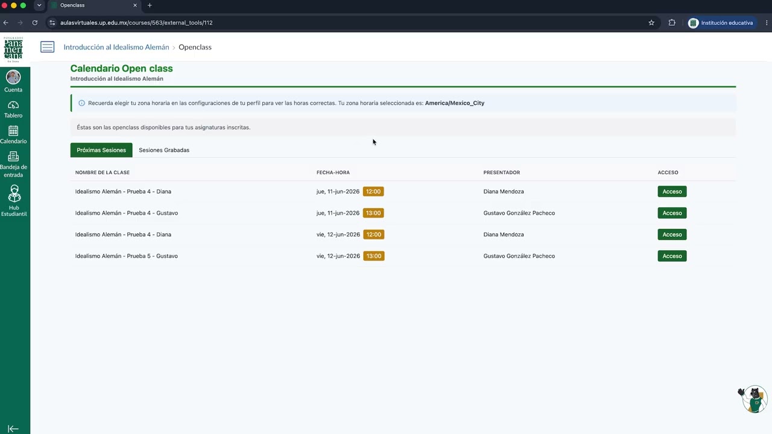Go to Introducción al Idealismo Alemán breadcrumb

point(116,47)
